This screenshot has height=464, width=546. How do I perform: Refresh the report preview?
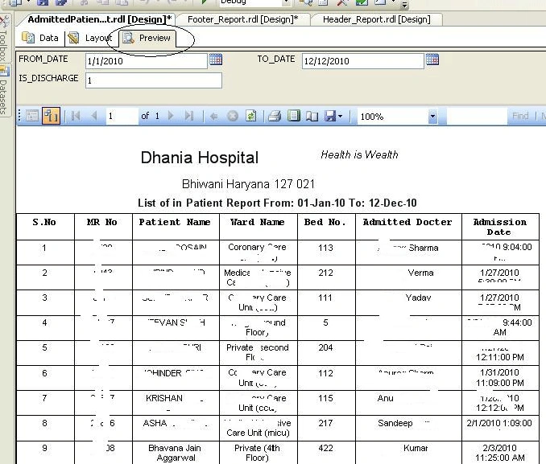coord(250,116)
